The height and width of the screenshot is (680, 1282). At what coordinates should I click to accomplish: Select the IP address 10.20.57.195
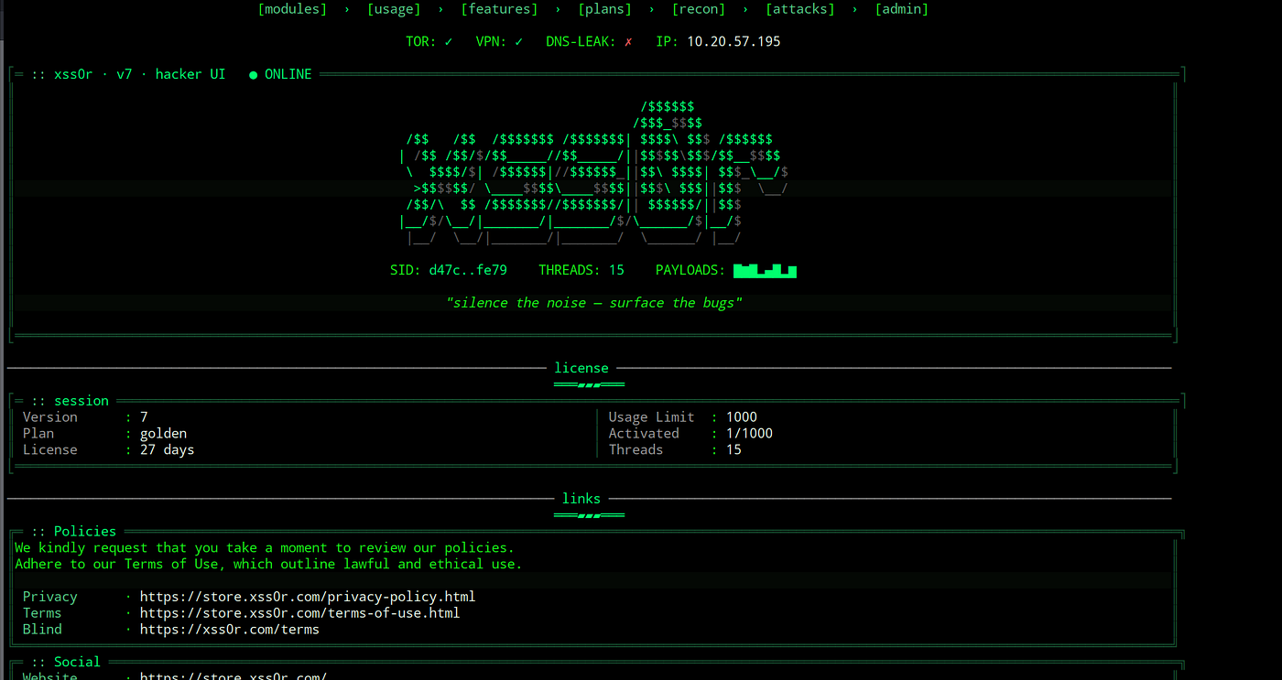coord(733,41)
